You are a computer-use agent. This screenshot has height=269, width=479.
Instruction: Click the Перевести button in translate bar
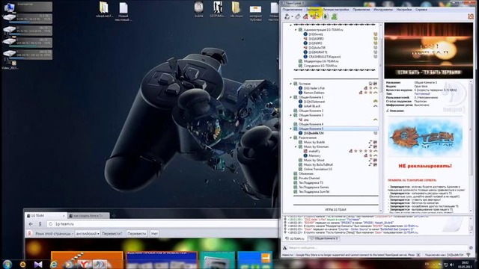[x=136, y=234]
